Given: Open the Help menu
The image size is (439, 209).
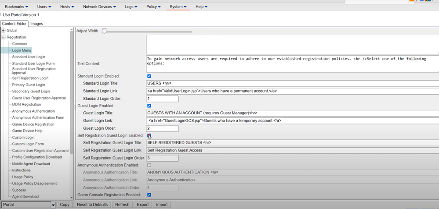Looking at the screenshot, I should 202,7.
